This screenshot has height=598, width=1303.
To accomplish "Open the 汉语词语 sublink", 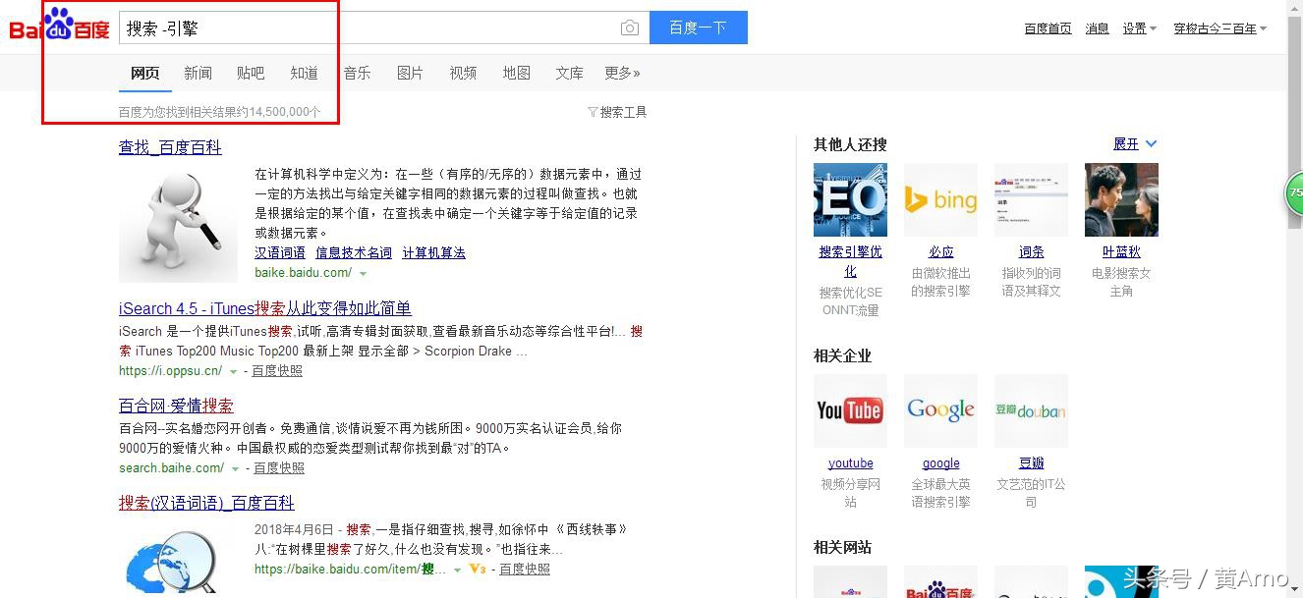I will pyautogui.click(x=280, y=252).
